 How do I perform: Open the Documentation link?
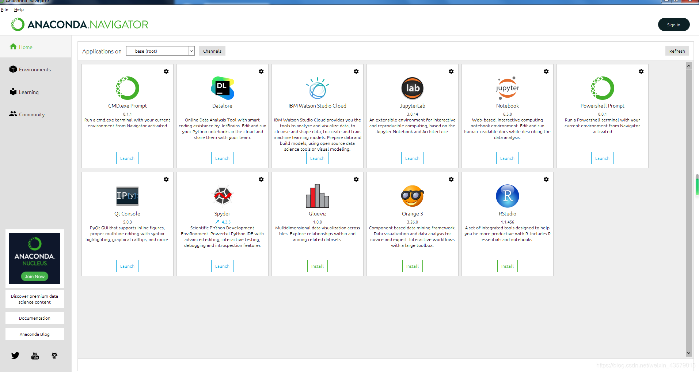coord(35,318)
